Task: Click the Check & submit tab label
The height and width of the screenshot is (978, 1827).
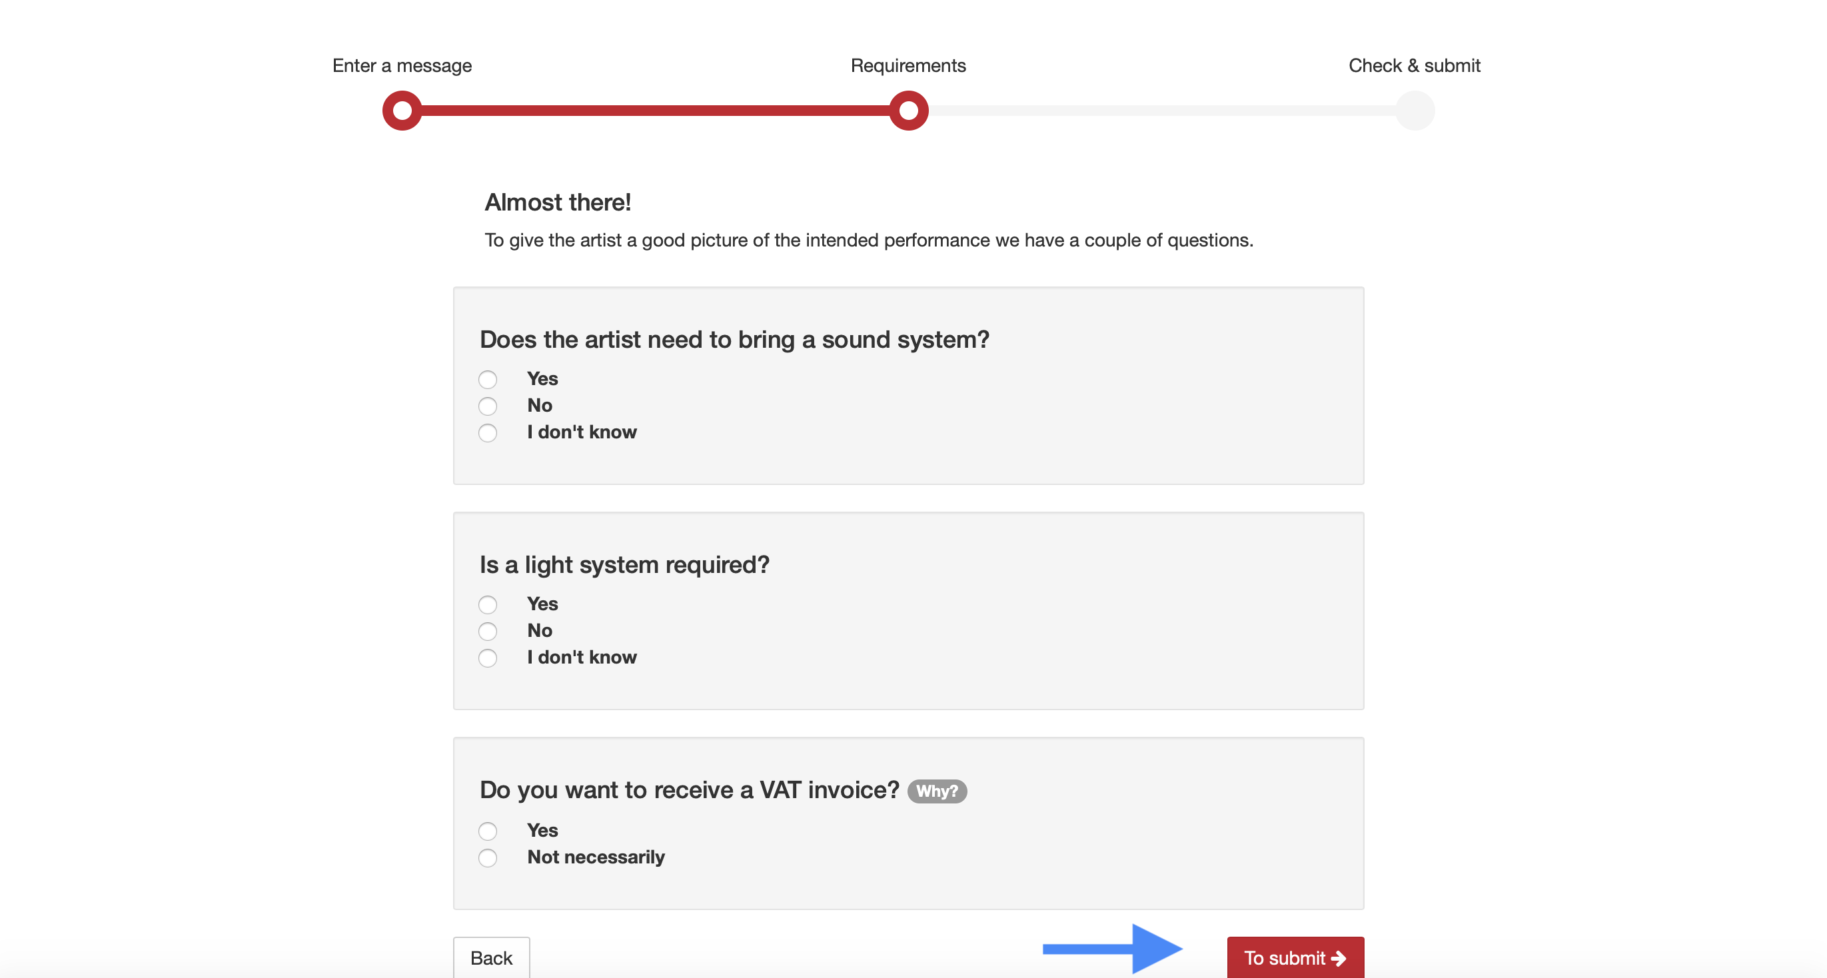Action: point(1415,65)
